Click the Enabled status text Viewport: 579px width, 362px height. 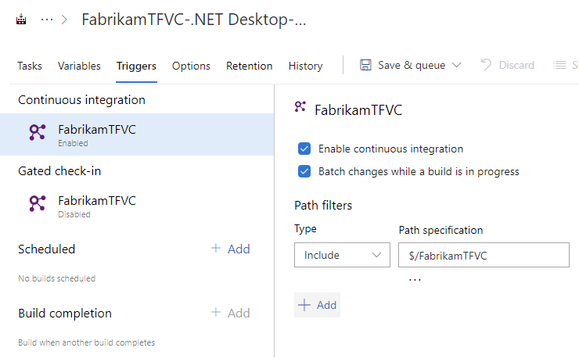[x=73, y=143]
